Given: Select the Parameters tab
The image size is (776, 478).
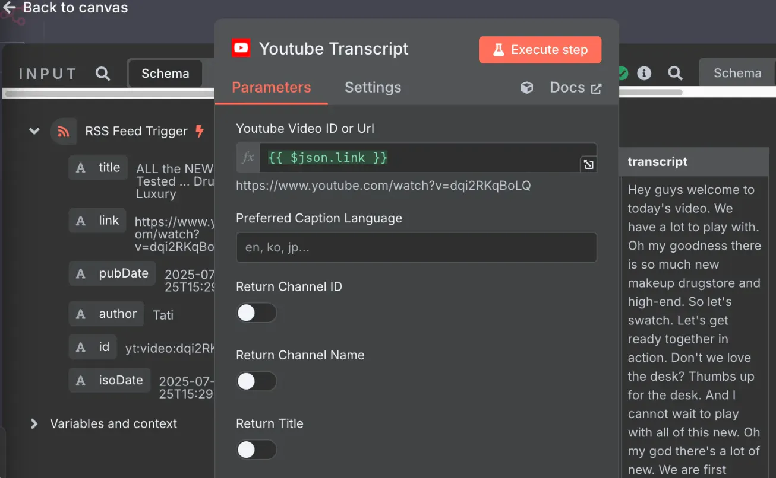Looking at the screenshot, I should point(271,88).
